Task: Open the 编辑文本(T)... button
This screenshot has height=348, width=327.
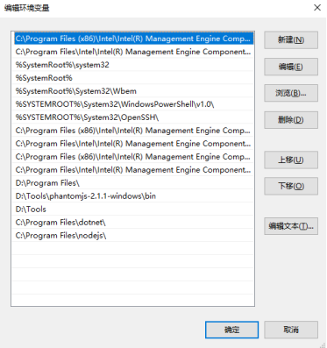Action: (x=291, y=226)
